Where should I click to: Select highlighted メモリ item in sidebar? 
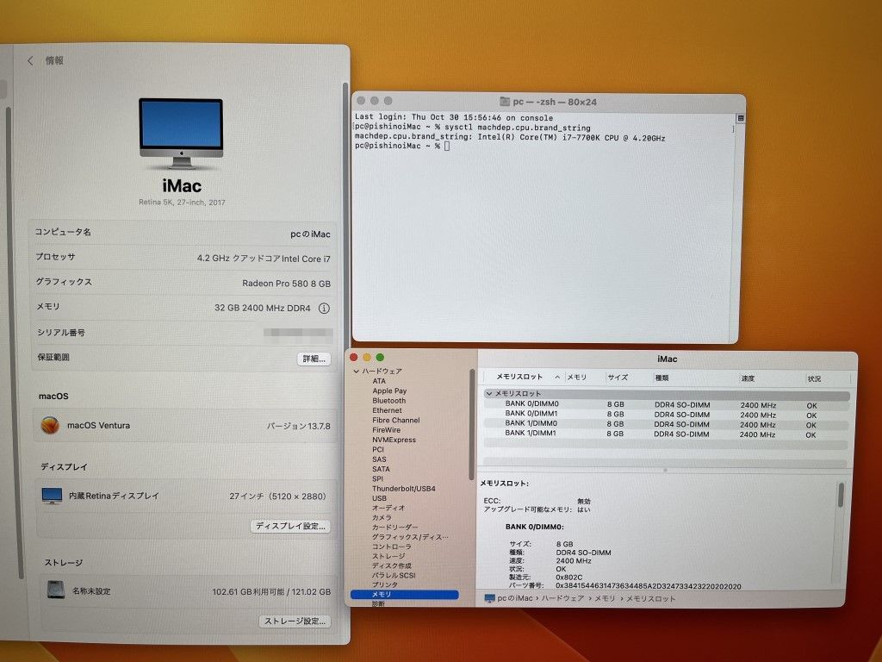404,595
